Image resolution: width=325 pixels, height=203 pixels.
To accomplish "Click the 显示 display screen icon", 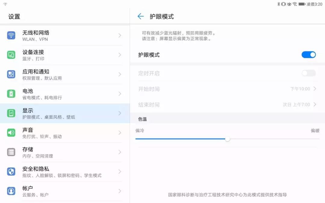I will pos(11,113).
